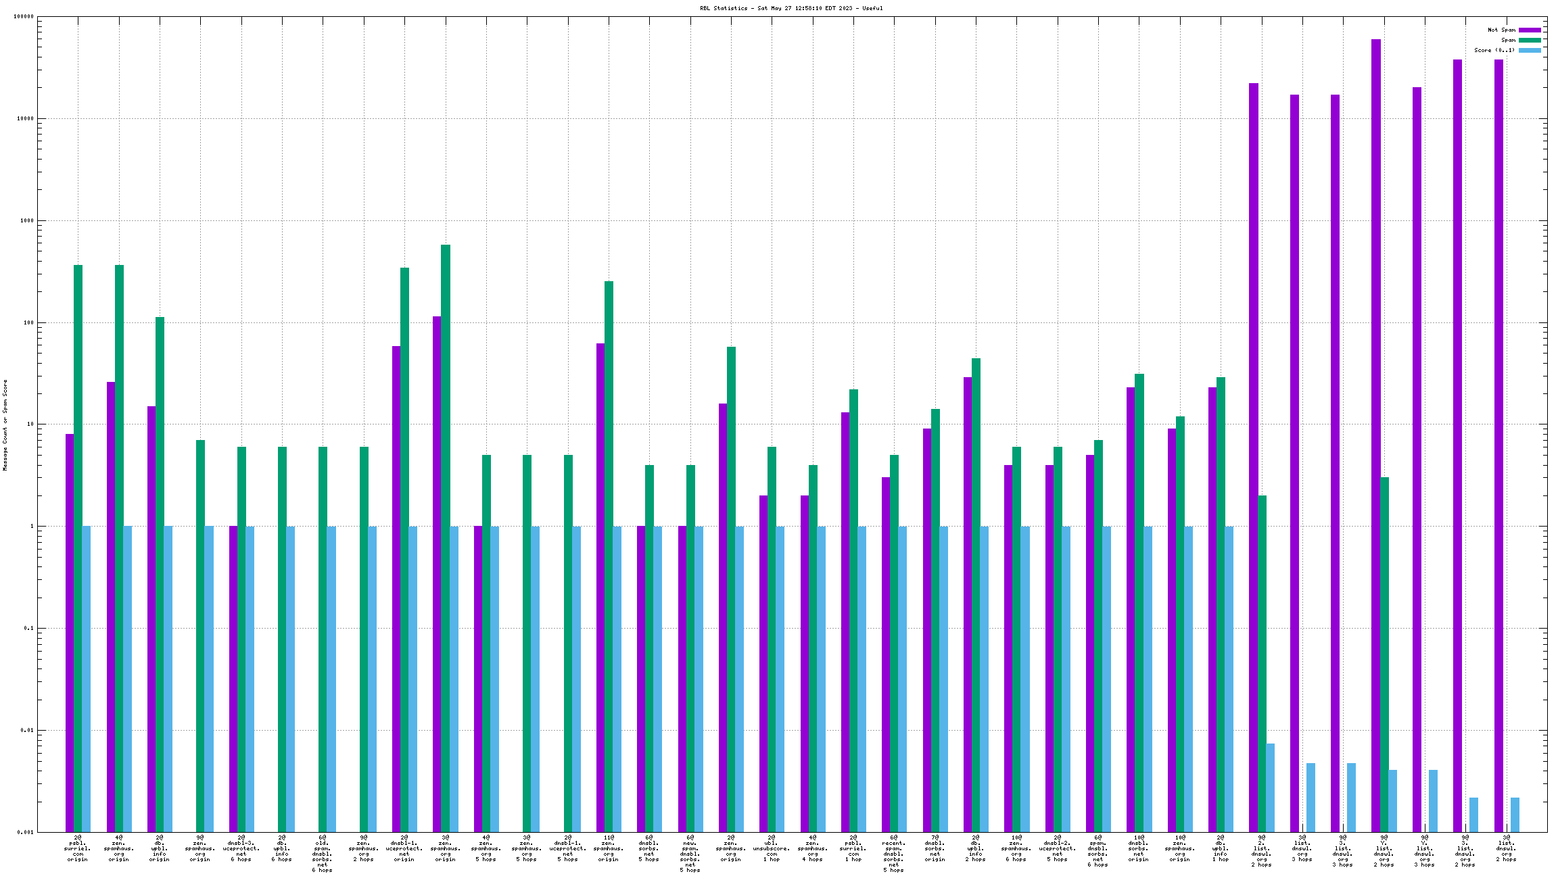Click the 'recent.spam.dnsbl.sorbs.net 5 hops' x-axis label
The width and height of the screenshot is (1558, 876).
[894, 854]
